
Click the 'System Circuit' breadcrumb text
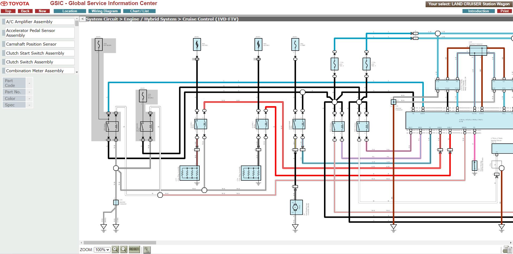pyautogui.click(x=102, y=19)
